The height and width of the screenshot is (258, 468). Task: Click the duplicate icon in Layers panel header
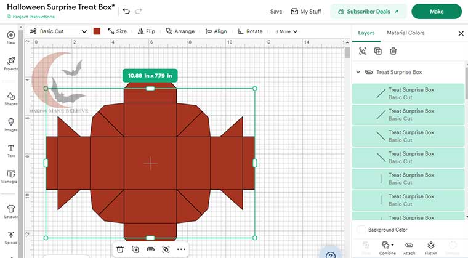click(x=378, y=51)
